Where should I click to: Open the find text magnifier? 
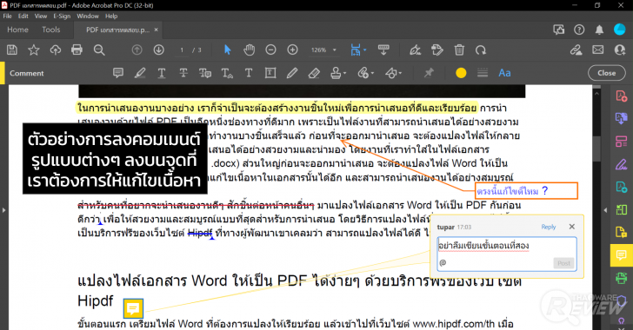click(99, 50)
